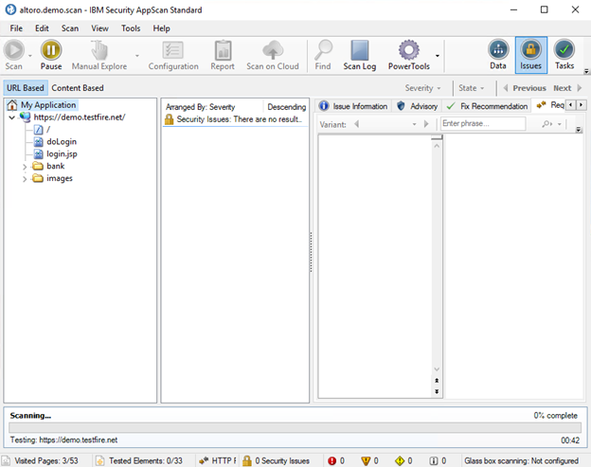The width and height of the screenshot is (591, 467).
Task: Open the Tools menu
Action: click(x=131, y=28)
